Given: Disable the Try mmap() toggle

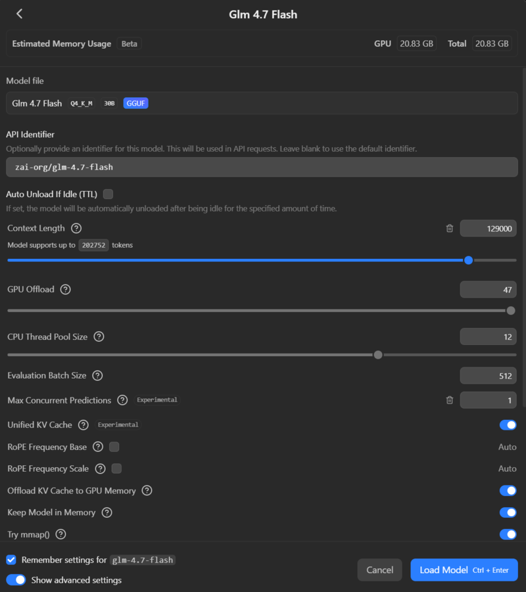Looking at the screenshot, I should pyautogui.click(x=508, y=534).
